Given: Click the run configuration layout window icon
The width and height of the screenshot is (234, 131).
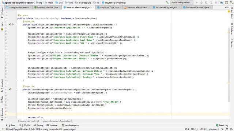Looking at the screenshot, I should pyautogui.click(x=227, y=3).
